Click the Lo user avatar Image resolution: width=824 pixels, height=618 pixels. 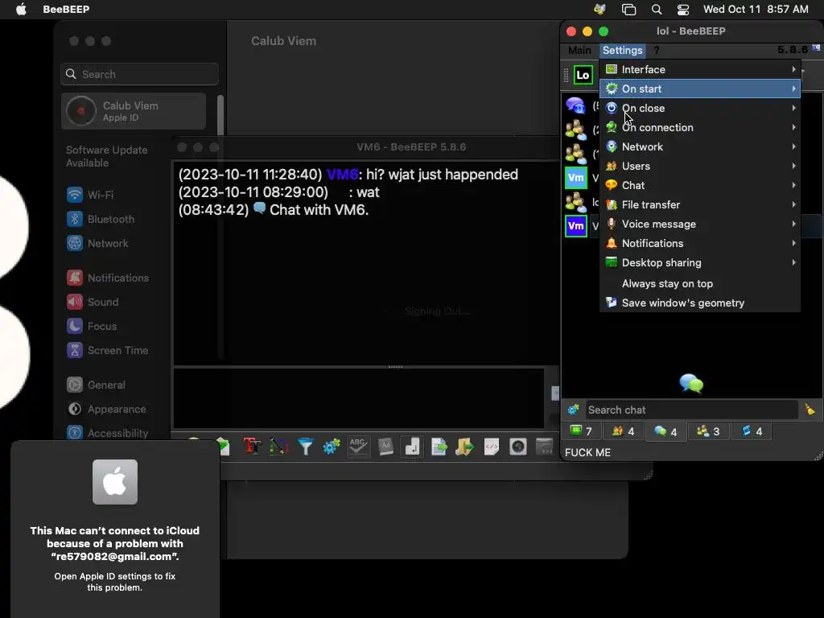point(583,75)
